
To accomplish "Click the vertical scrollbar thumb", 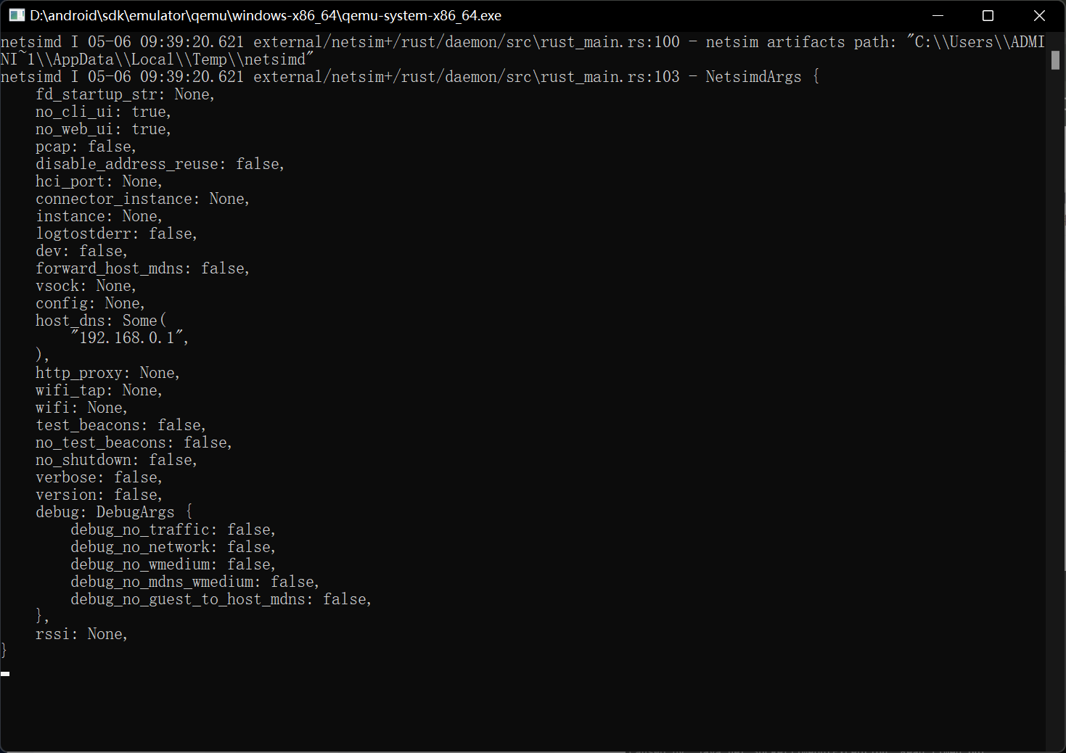I will pos(1055,59).
